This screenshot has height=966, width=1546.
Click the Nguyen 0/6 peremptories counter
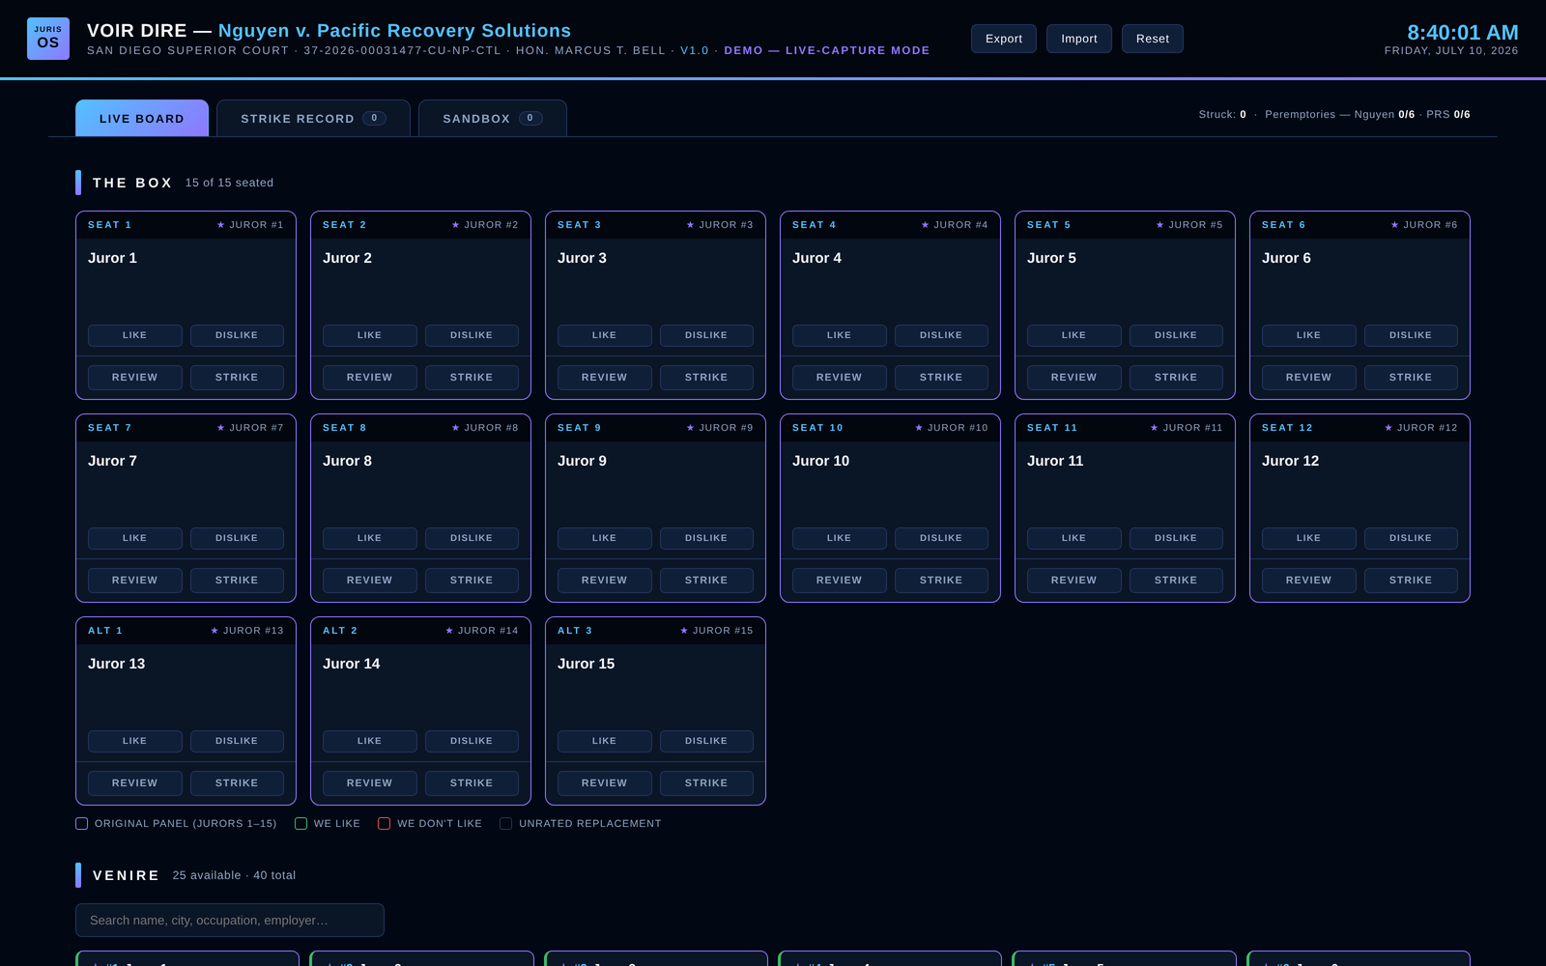[x=1385, y=114]
